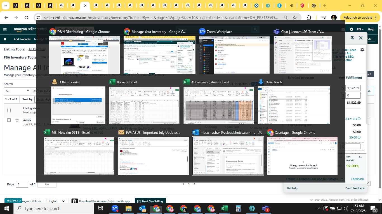Open the Help link in header
Image resolution: width=382 pixels, height=214 pixels.
[x=371, y=29]
